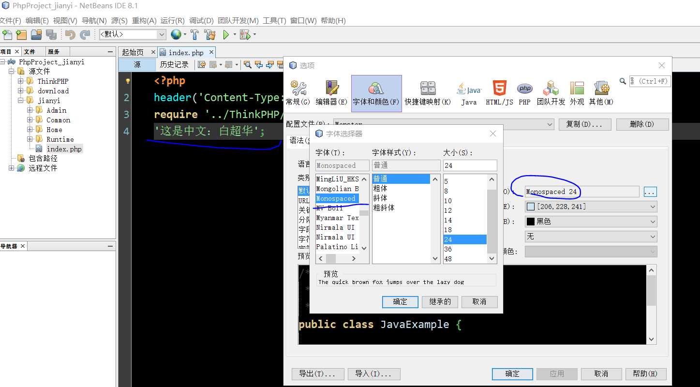Image resolution: width=700 pixels, height=387 pixels.
Task: Click the 复制(D)... button
Action: pos(585,124)
